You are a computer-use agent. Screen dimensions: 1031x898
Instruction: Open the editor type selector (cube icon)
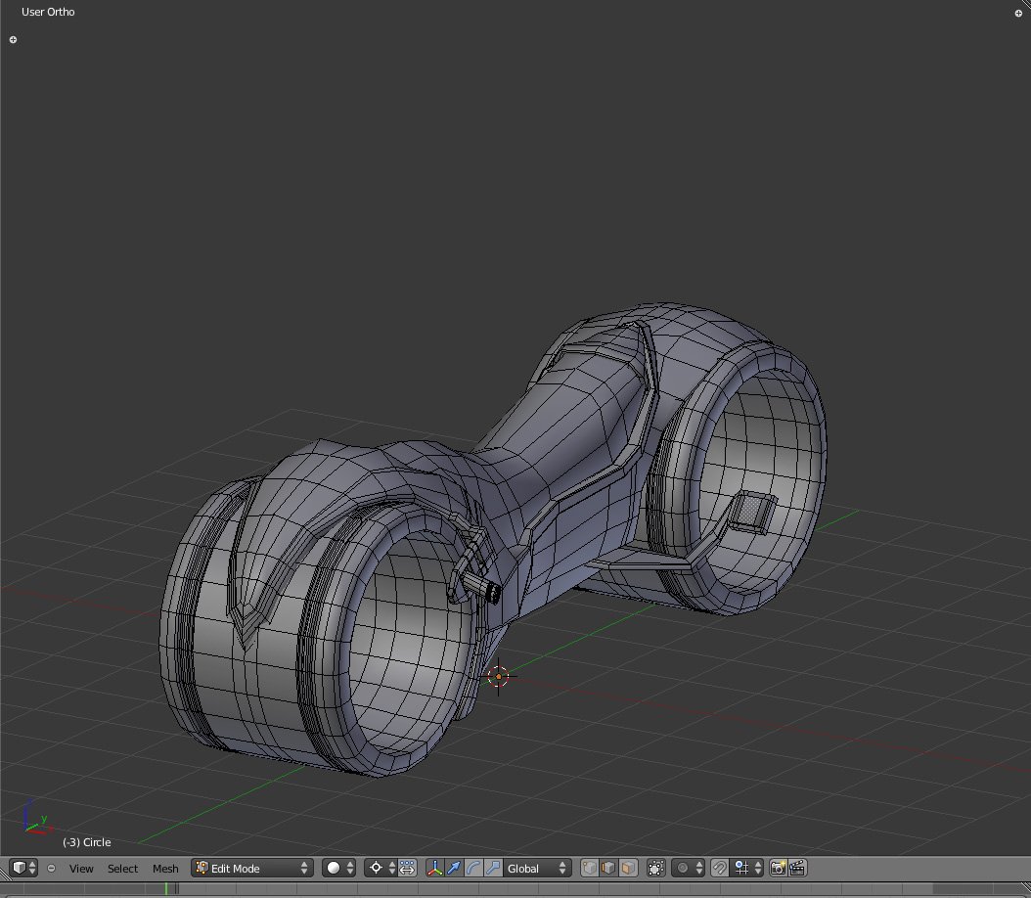pos(24,868)
